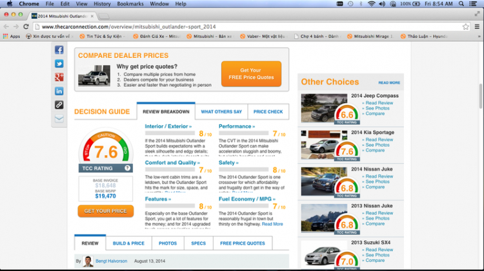The image size is (484, 271).
Task: Share page via Twitter icon
Action: click(59, 64)
